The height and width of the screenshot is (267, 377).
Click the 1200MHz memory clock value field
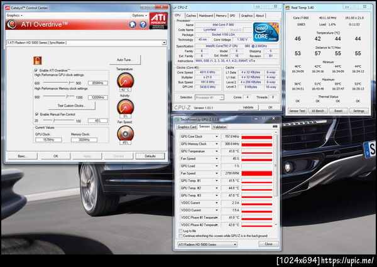98,97
